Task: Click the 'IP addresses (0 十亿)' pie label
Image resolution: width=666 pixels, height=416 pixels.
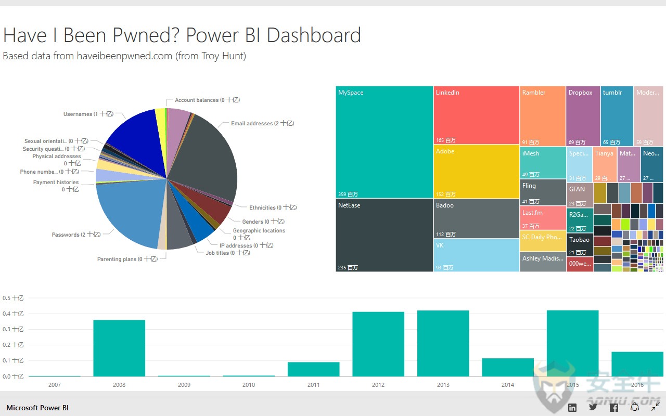Action: (246, 245)
